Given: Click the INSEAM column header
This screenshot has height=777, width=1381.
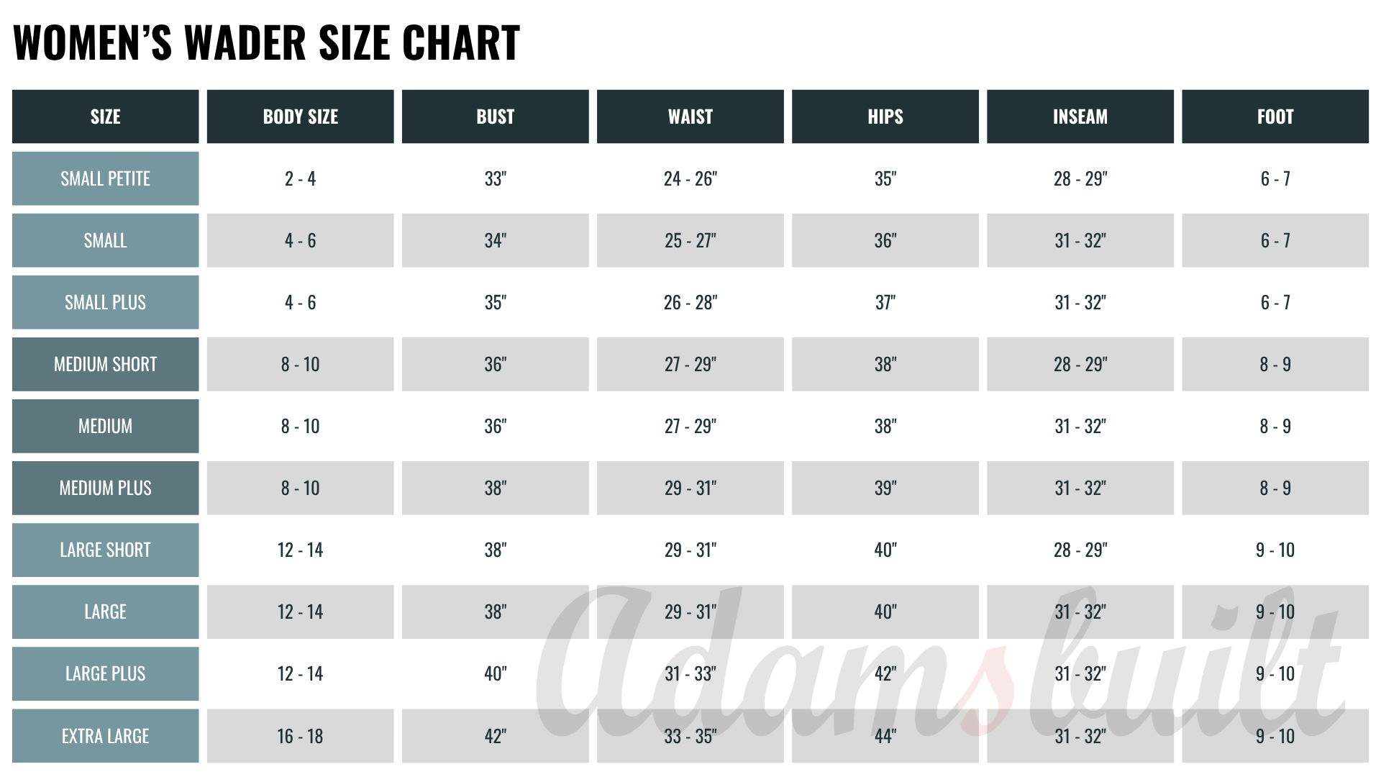Looking at the screenshot, I should (x=1080, y=117).
